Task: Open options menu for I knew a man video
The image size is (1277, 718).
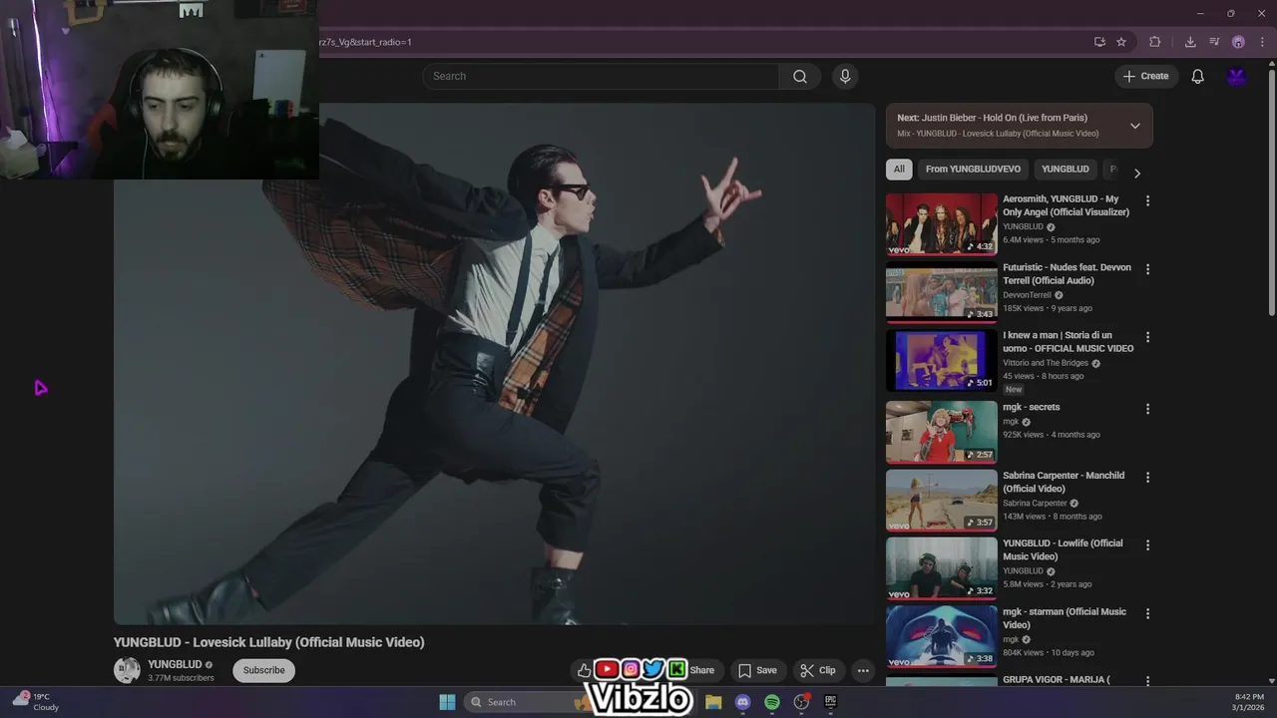Action: coord(1147,337)
